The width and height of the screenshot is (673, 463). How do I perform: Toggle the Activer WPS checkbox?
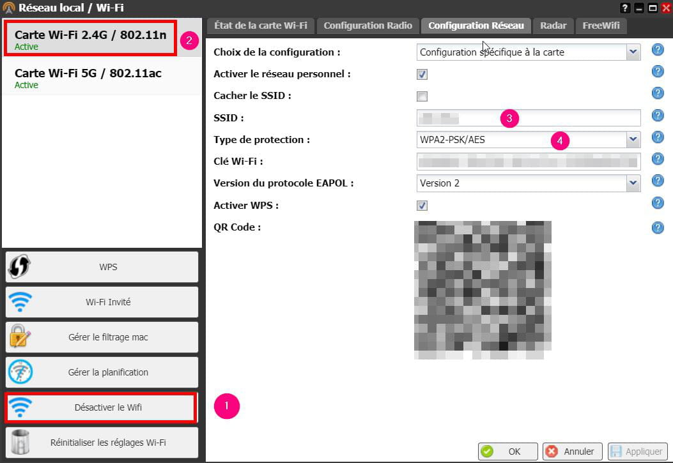click(422, 206)
